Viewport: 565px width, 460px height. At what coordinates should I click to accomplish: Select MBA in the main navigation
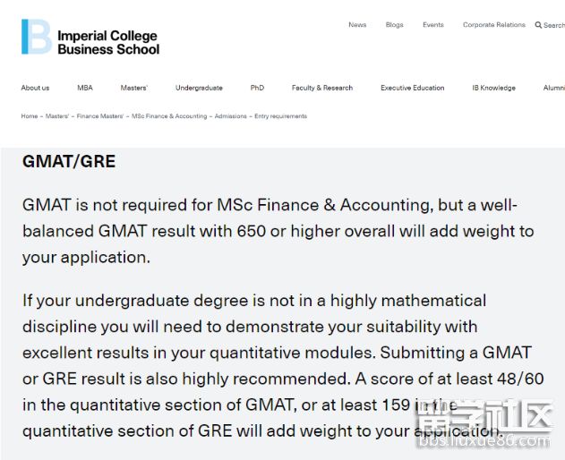(85, 88)
